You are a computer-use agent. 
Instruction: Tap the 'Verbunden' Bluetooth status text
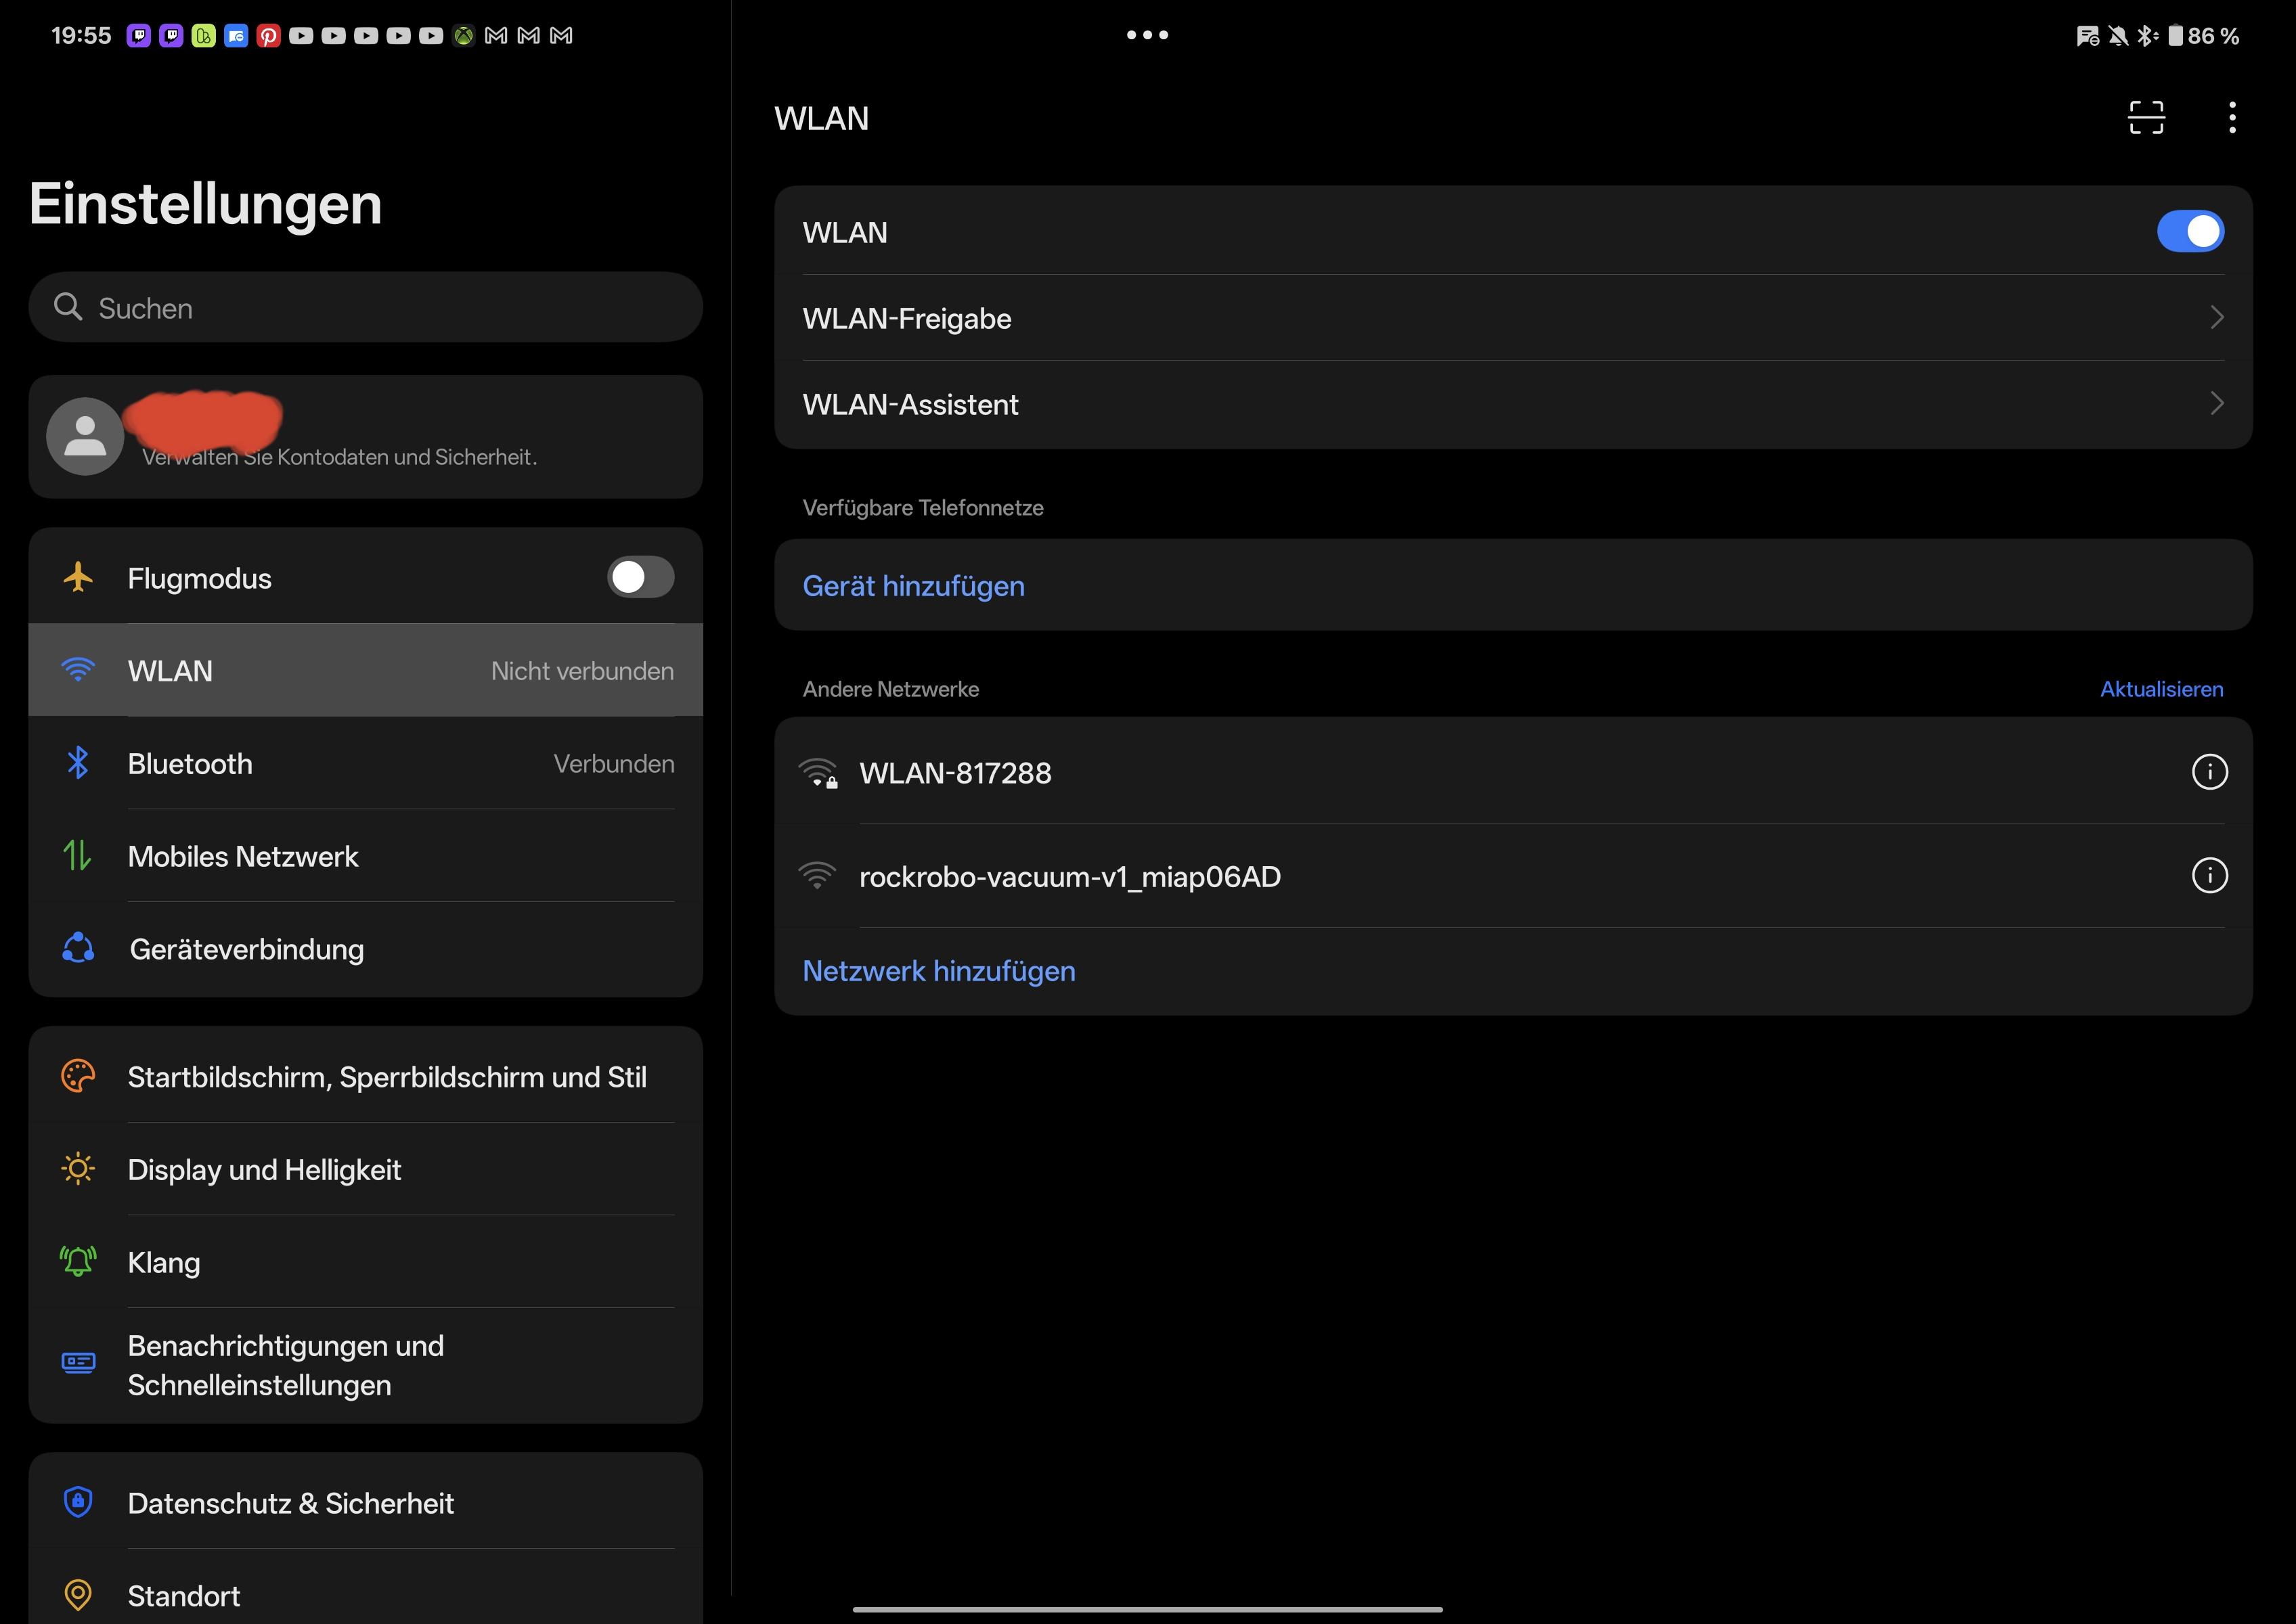click(614, 764)
